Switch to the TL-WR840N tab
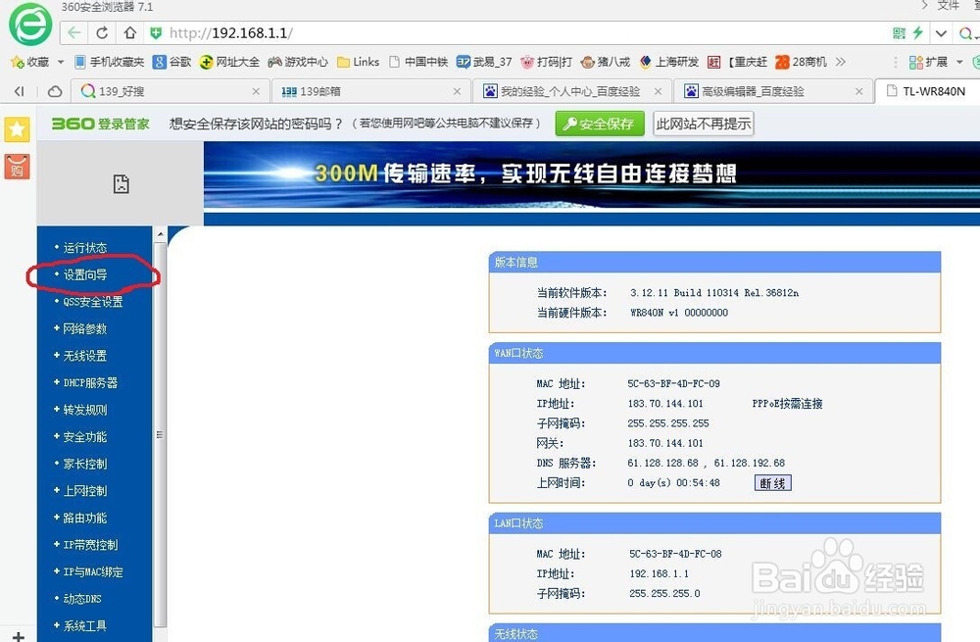The height and width of the screenshot is (642, 980). [928, 91]
